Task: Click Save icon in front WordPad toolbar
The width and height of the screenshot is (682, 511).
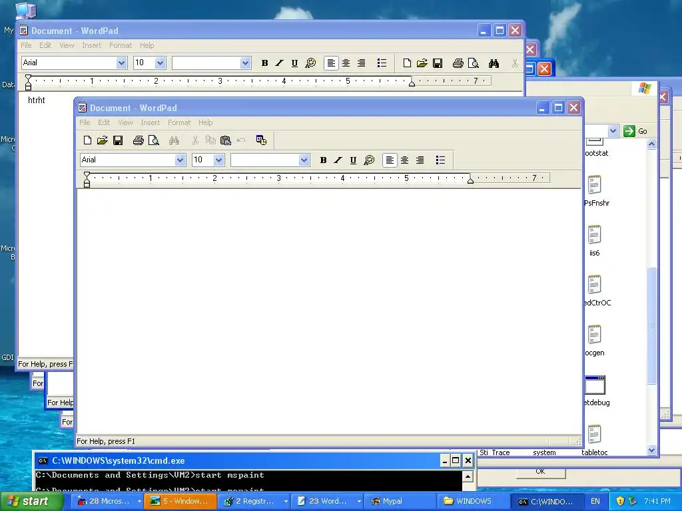Action: pyautogui.click(x=118, y=140)
